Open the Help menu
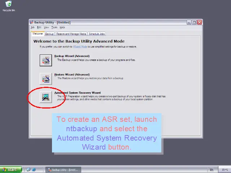231x173 pixels. coord(62,27)
